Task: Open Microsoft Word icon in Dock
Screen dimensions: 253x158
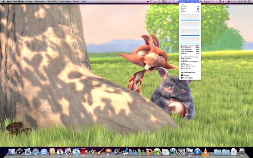Action: coord(133,152)
